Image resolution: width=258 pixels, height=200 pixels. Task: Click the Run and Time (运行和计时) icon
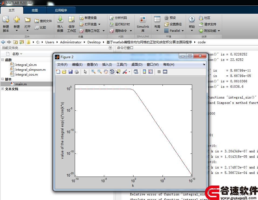tap(112, 24)
